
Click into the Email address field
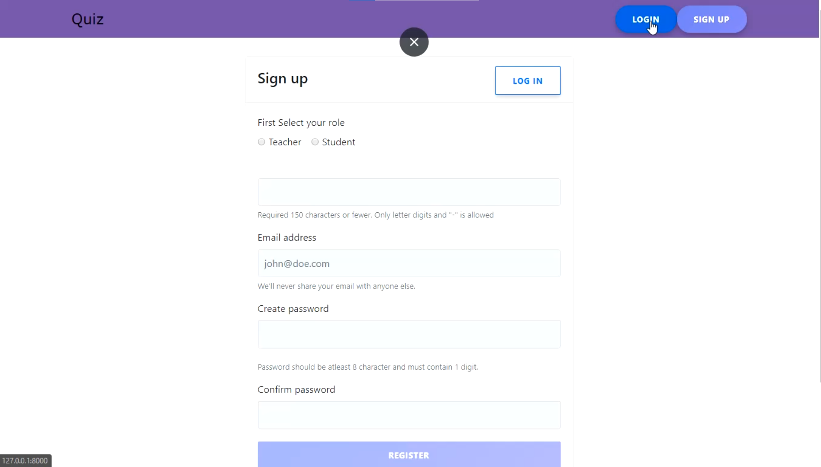(409, 263)
